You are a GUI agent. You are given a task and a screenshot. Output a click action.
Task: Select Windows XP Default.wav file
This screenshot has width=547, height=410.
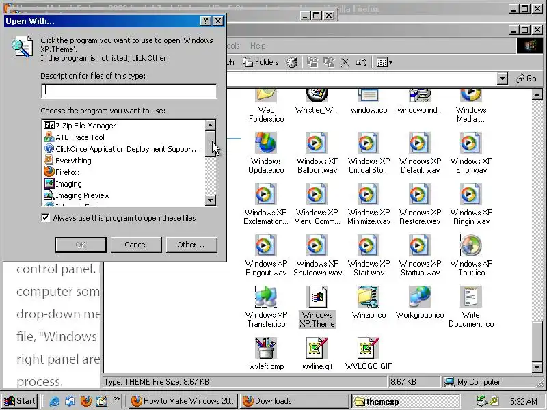coord(420,153)
